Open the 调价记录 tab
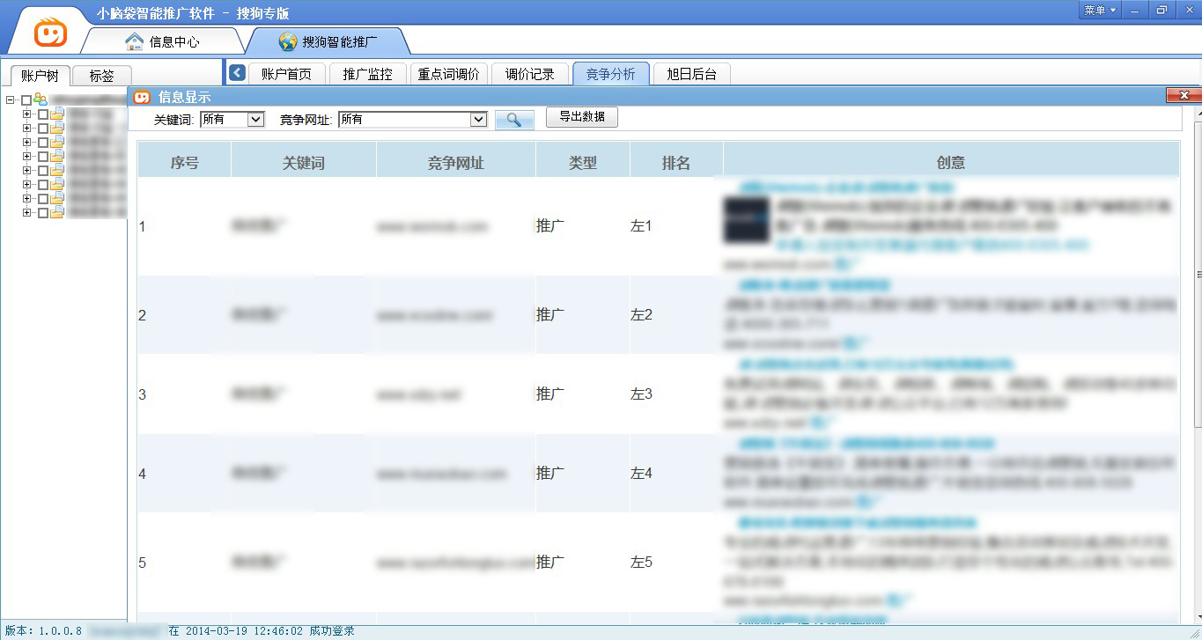 pos(530,74)
